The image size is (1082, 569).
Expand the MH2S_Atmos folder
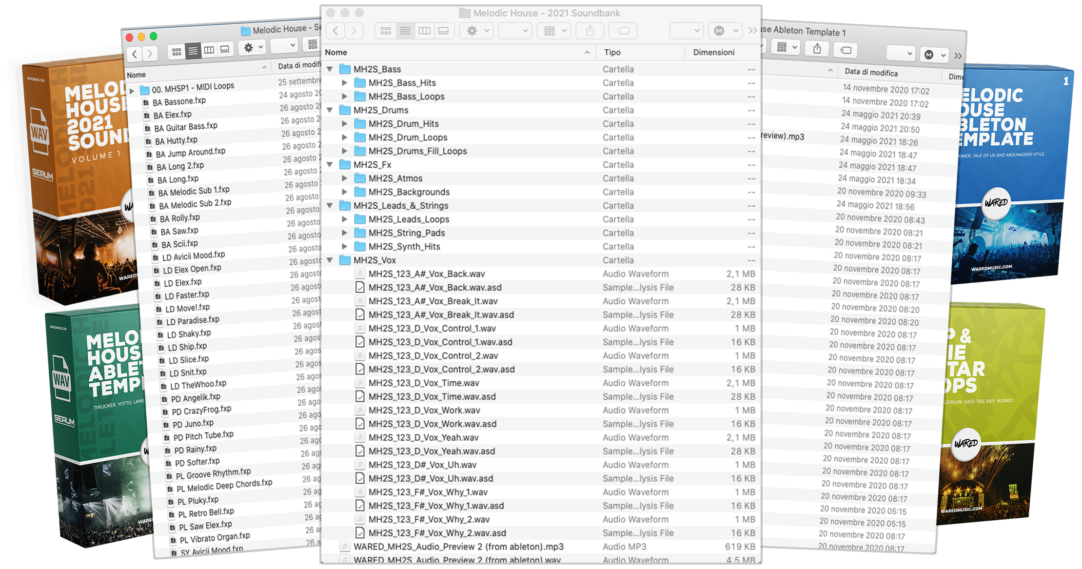345,178
